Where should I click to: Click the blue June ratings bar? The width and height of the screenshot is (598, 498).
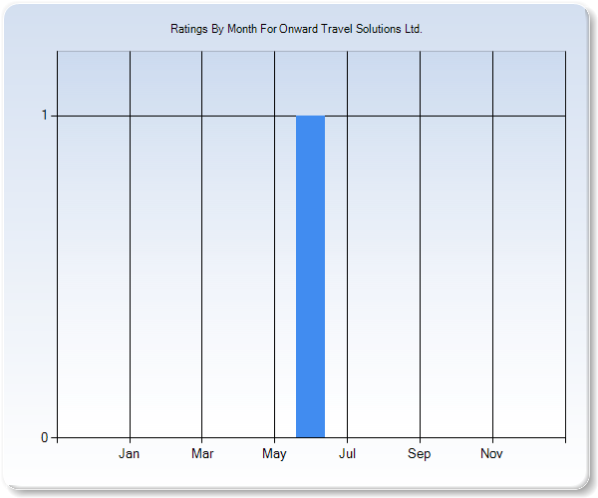coord(310,276)
